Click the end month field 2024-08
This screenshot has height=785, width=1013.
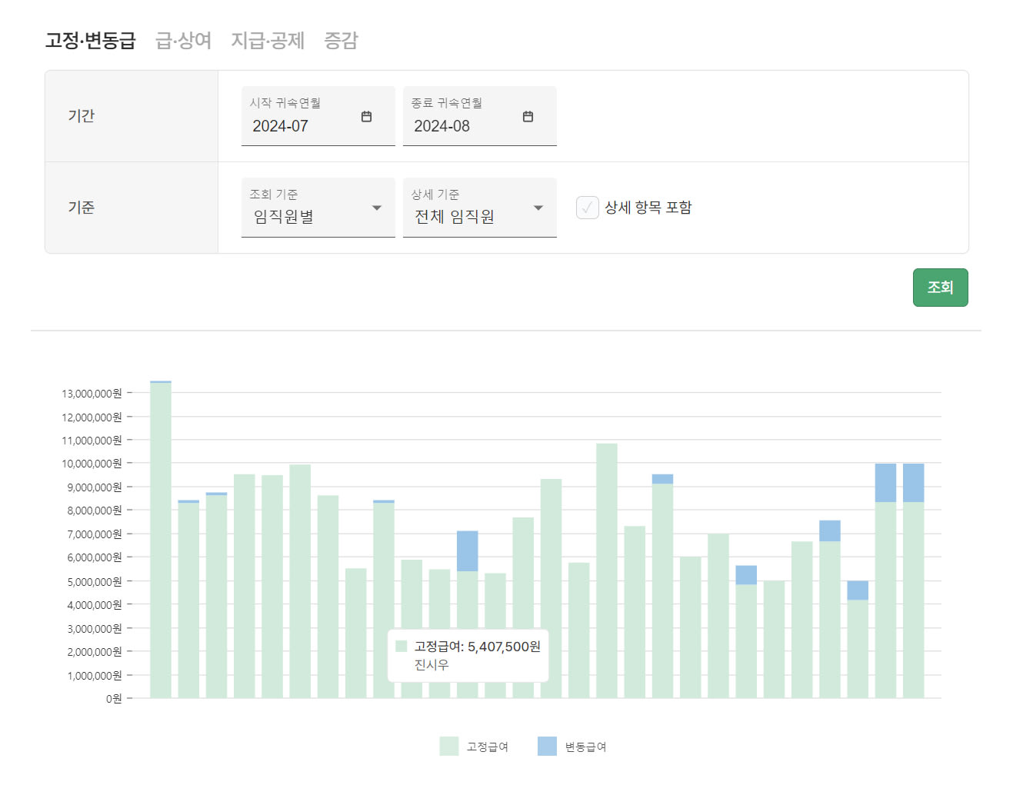(x=480, y=116)
